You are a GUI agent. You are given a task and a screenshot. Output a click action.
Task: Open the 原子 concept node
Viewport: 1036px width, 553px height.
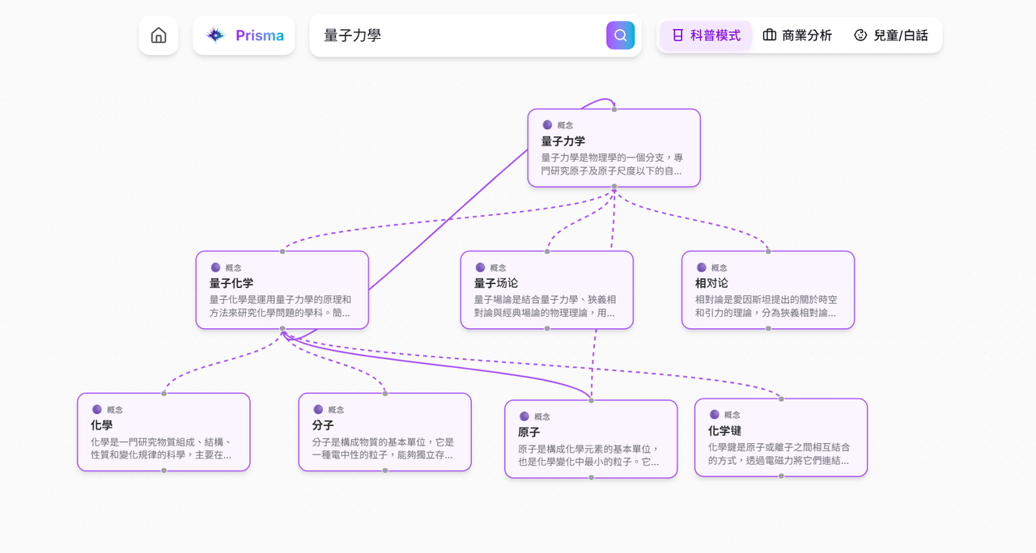click(x=591, y=439)
